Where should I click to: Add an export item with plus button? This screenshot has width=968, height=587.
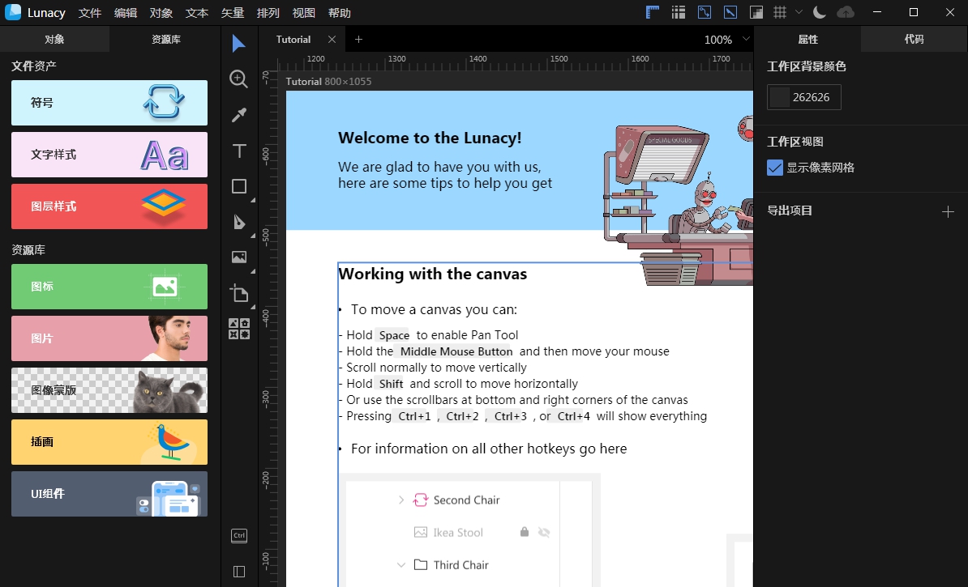948,211
